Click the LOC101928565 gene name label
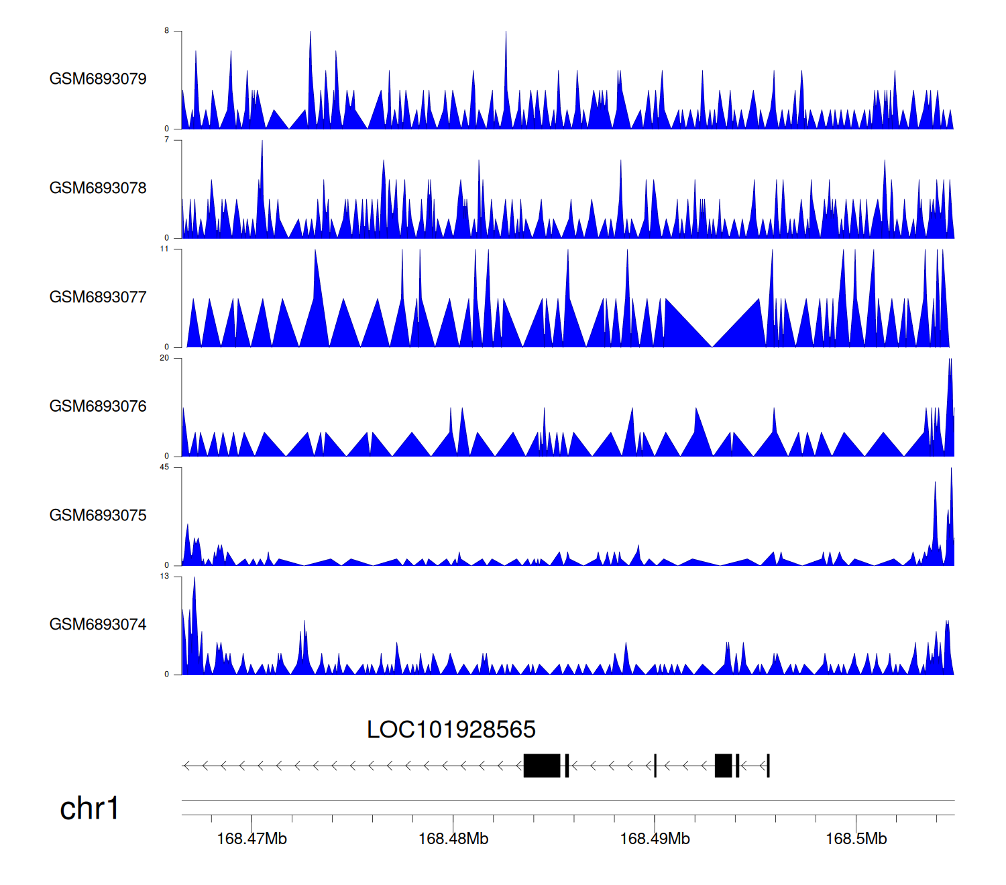1006x885 pixels. pyautogui.click(x=451, y=729)
